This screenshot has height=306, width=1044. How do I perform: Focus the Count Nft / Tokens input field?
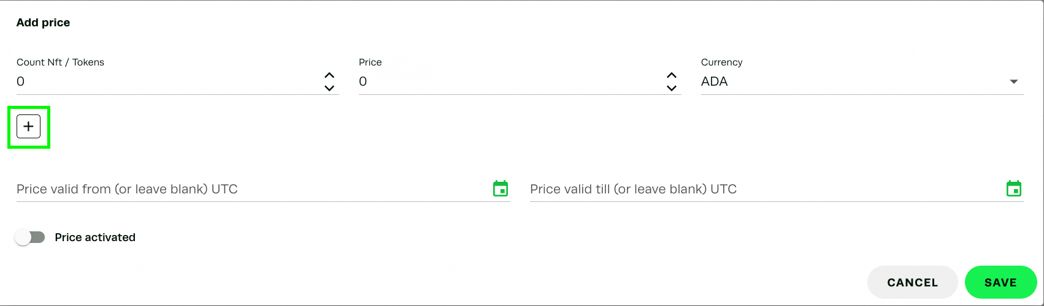(166, 81)
